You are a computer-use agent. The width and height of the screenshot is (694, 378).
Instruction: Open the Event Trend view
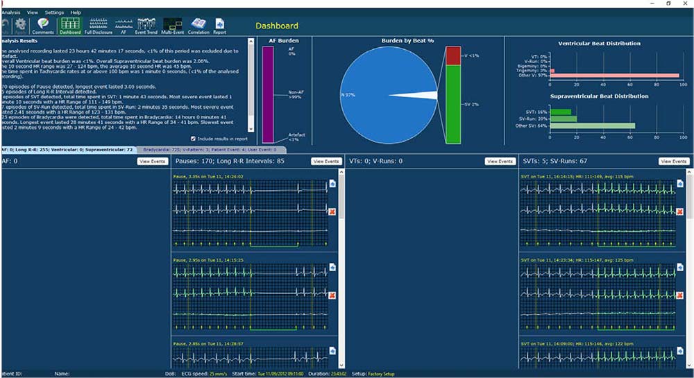tap(146, 26)
